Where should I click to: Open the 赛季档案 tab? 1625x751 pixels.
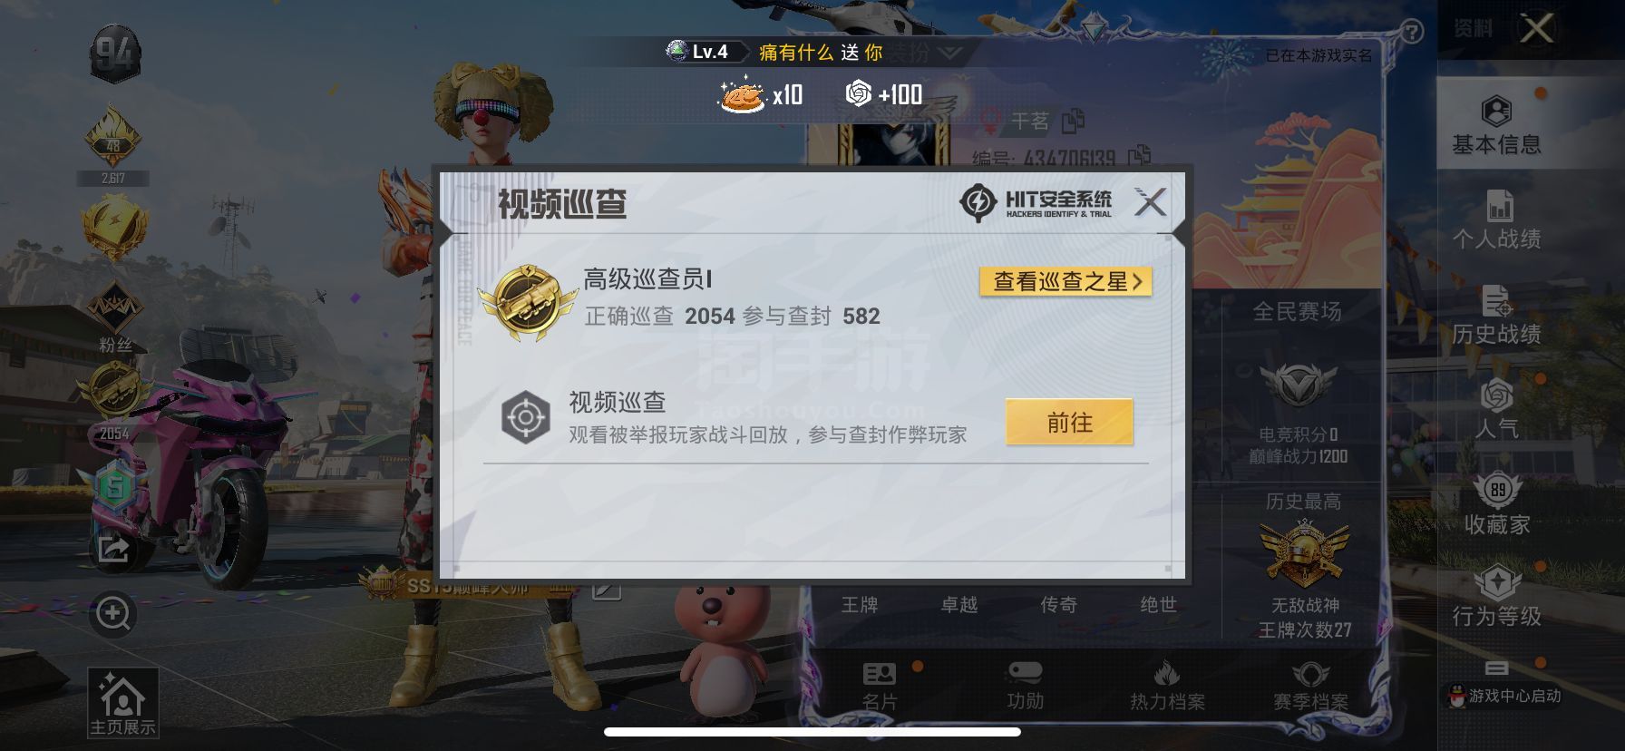click(x=1310, y=686)
